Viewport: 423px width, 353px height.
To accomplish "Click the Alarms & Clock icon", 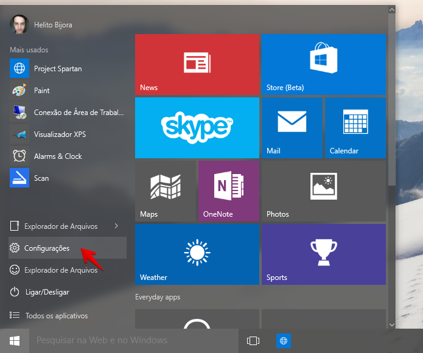I will click(x=19, y=156).
